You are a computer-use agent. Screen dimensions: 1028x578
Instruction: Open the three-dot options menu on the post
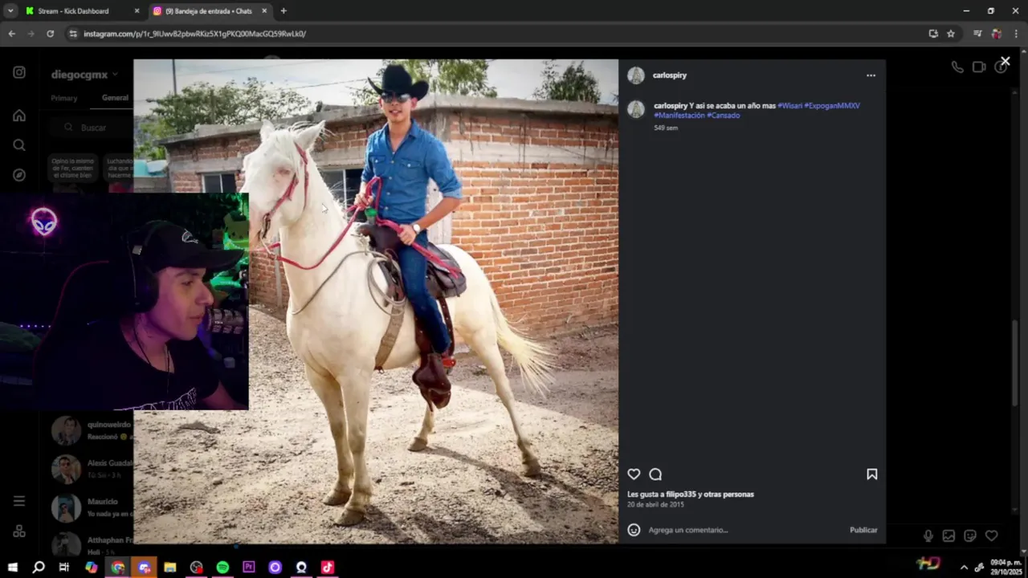tap(871, 75)
